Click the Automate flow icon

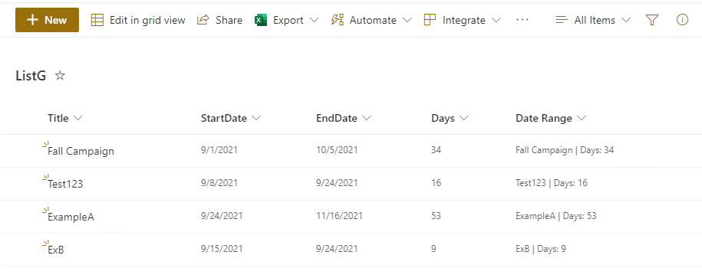tap(337, 20)
